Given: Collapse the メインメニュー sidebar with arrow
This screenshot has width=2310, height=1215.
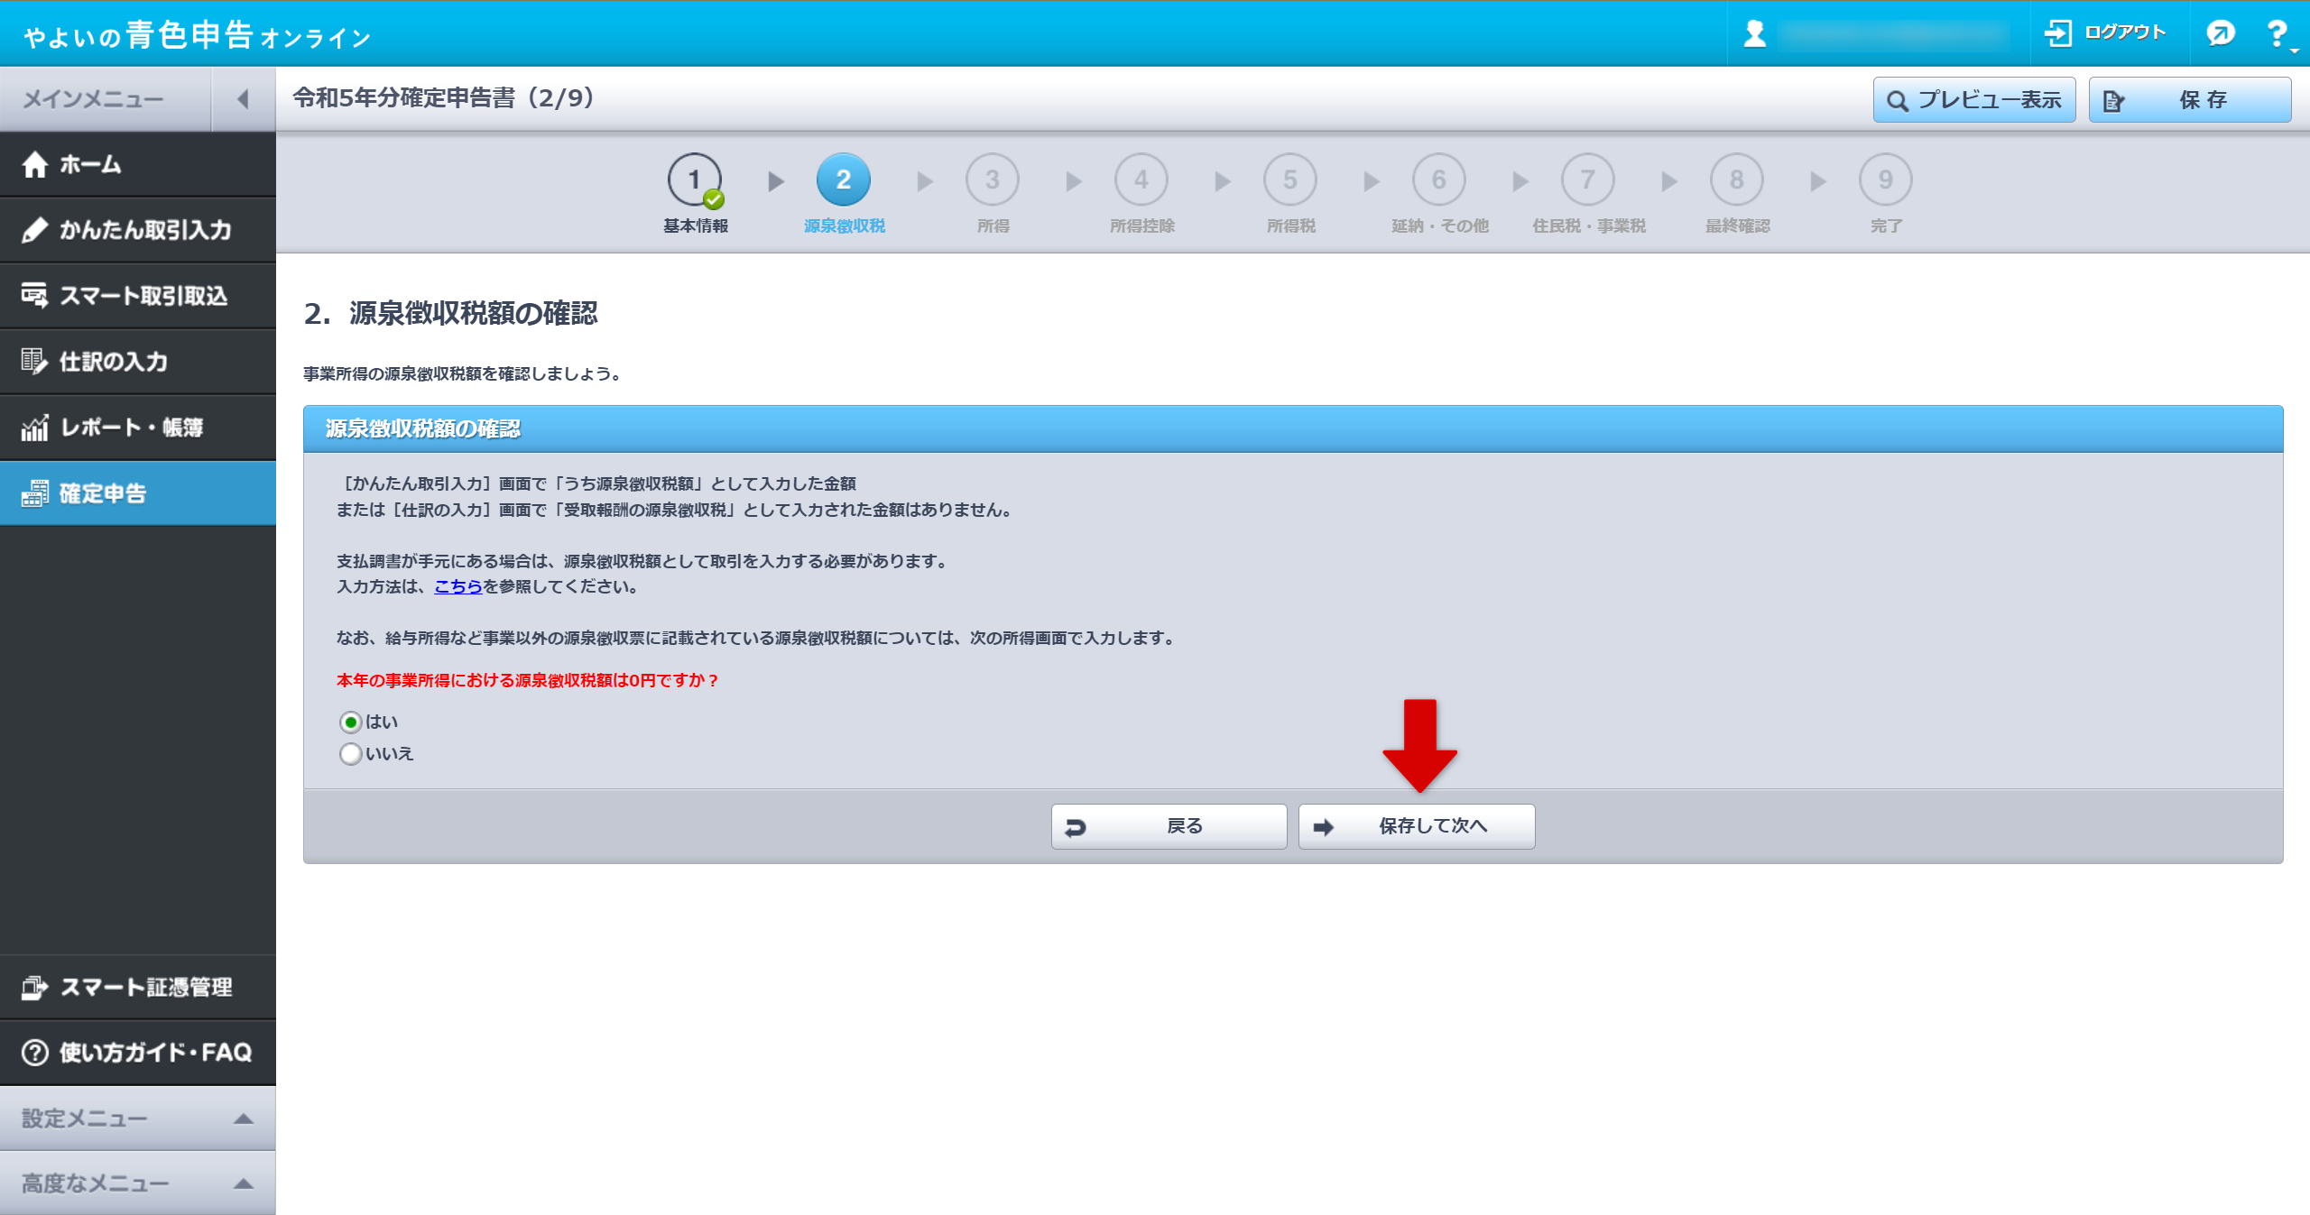Looking at the screenshot, I should [243, 99].
